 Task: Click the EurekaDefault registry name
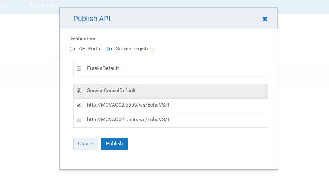coord(103,68)
